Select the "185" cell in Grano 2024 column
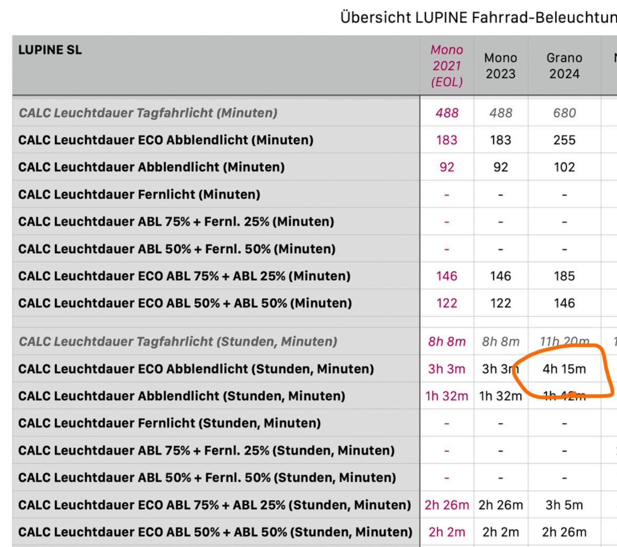Screen dimensions: 617x547 [564, 276]
